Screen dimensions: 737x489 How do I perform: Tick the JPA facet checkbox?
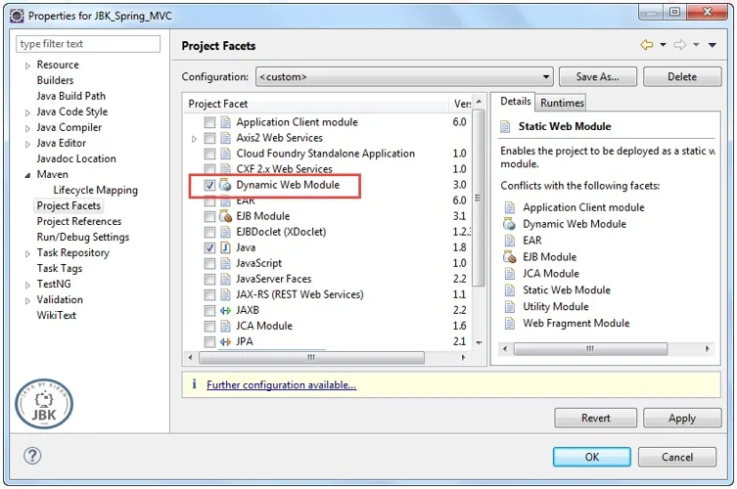209,341
